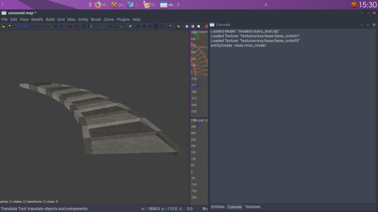The height and width of the screenshot is (212, 378).
Task: Expand the Build menu
Action: [50, 19]
